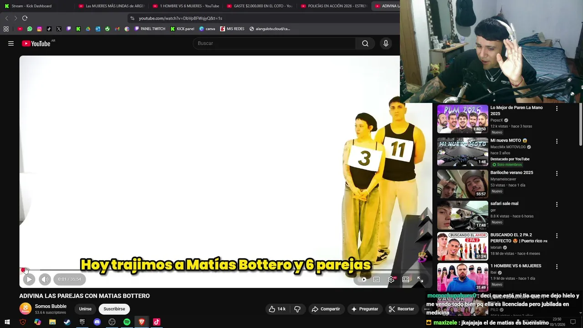The height and width of the screenshot is (328, 583).
Task: Click the Unirse membership button
Action: (85, 309)
